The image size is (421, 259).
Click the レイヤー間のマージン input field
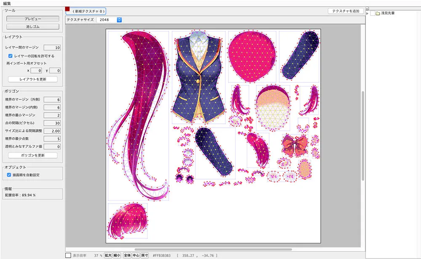(52, 48)
